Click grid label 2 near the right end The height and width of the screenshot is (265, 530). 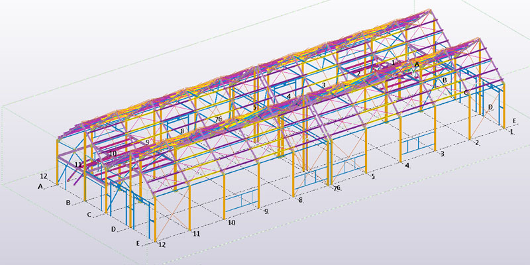(x=477, y=143)
